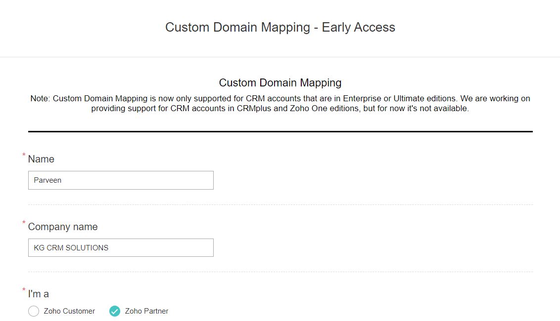Select the Zoho Customer radio button
This screenshot has height=321, width=560.
tap(33, 311)
